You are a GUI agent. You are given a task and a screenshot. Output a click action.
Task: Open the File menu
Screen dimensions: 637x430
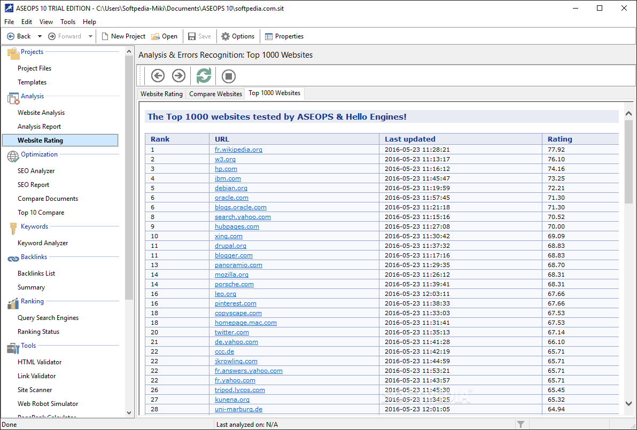9,22
